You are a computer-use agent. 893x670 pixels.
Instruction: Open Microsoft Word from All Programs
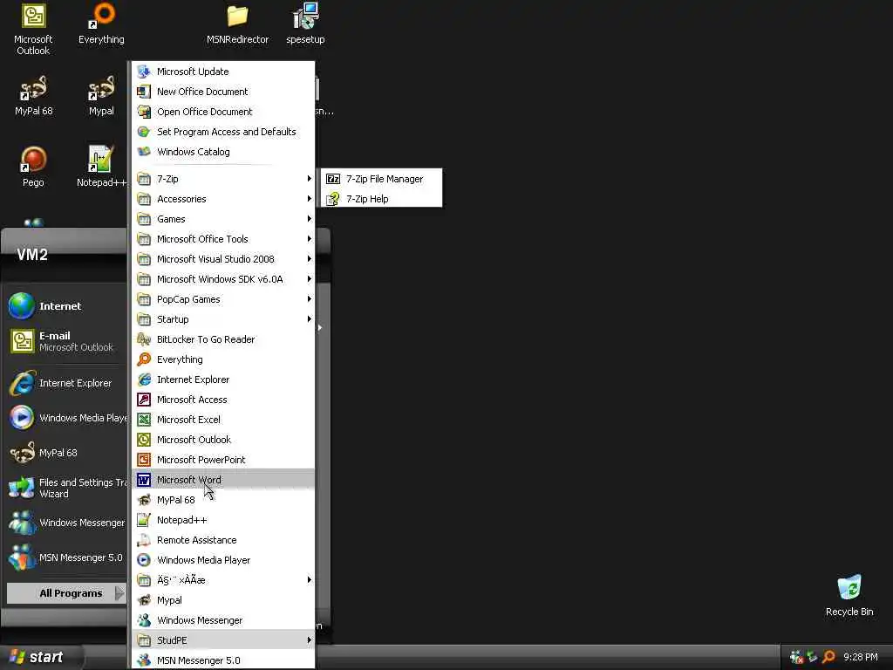[x=223, y=480]
